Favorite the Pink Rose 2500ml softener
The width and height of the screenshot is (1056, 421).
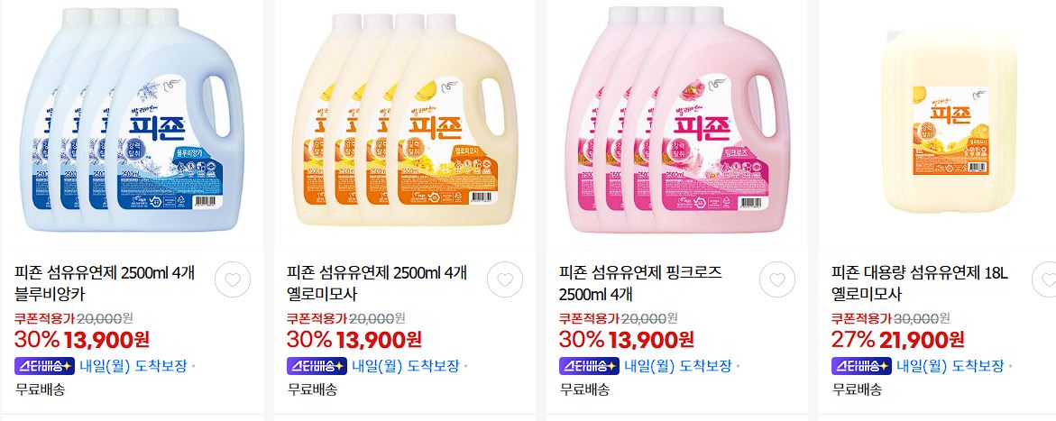[x=777, y=279]
